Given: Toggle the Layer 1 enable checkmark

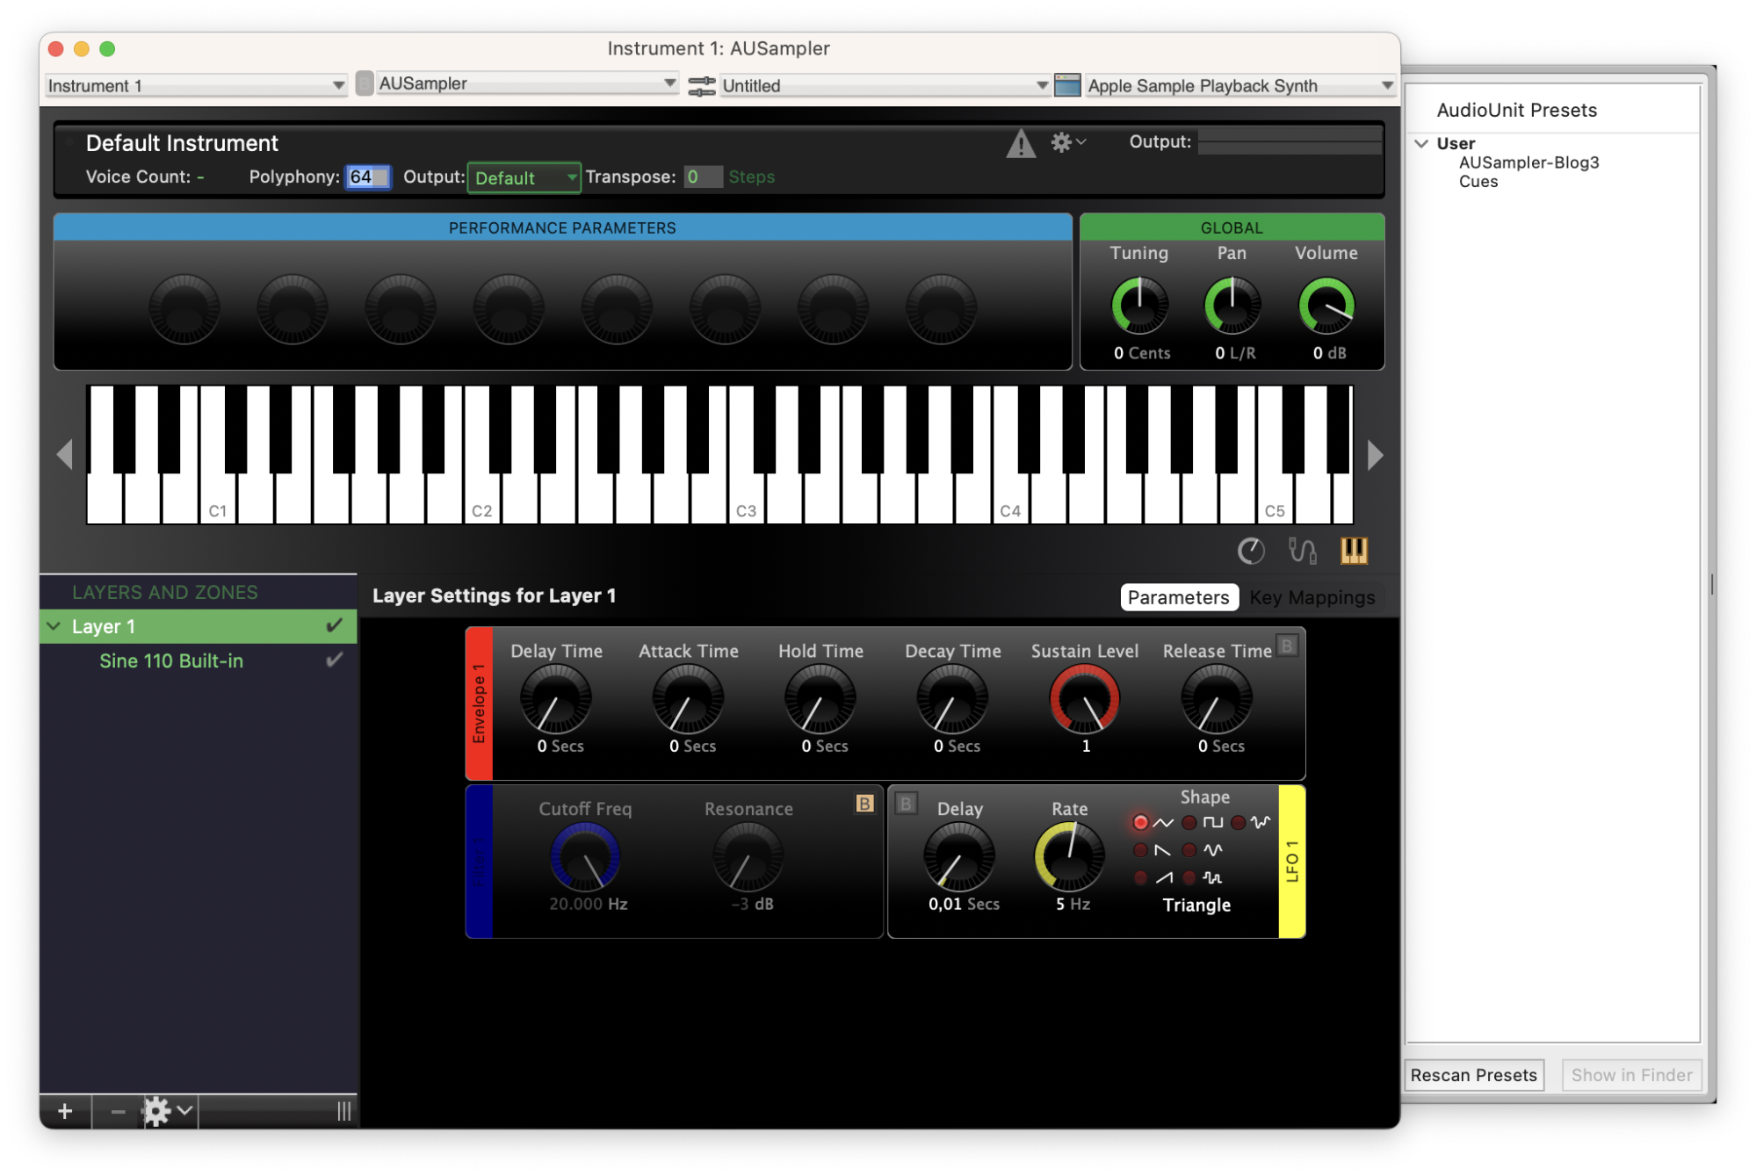Looking at the screenshot, I should tap(334, 625).
